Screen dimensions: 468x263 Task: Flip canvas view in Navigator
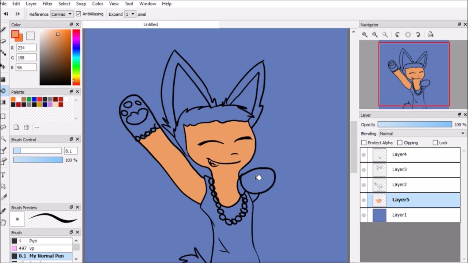tap(430, 34)
